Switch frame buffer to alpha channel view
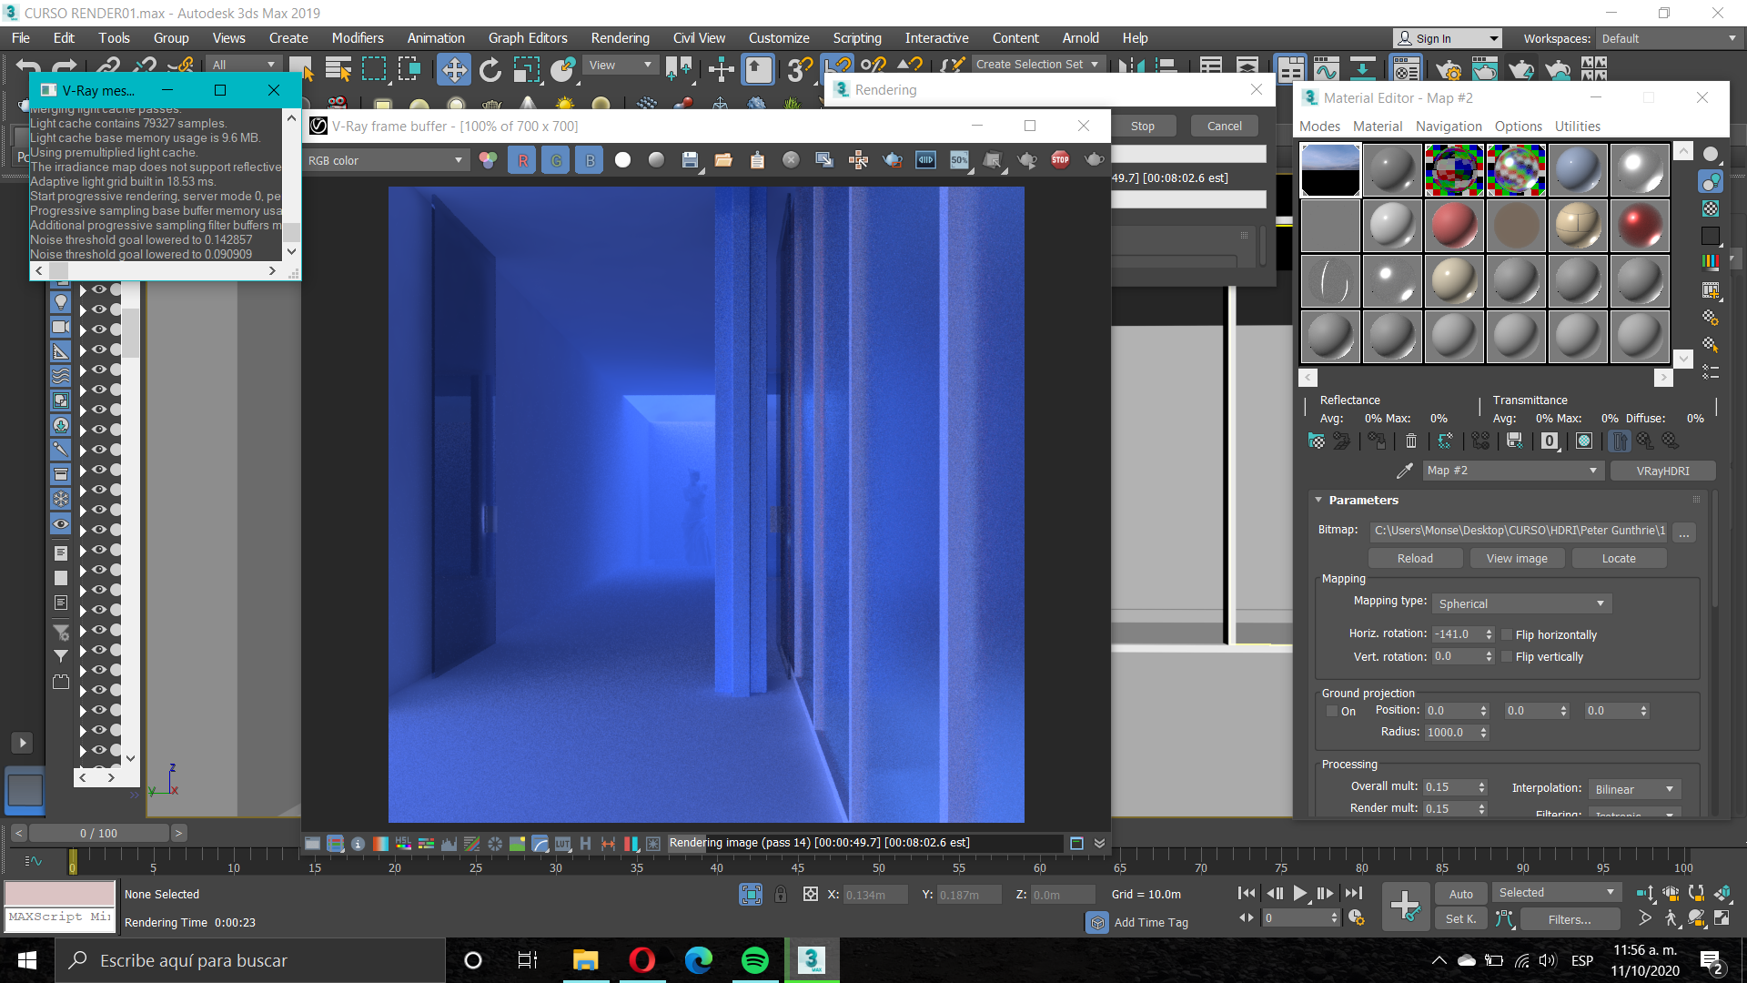 coord(622,160)
